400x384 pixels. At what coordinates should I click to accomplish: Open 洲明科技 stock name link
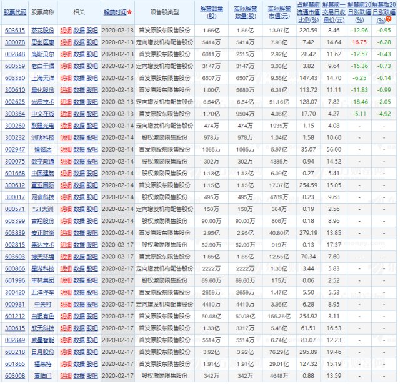[43, 137]
